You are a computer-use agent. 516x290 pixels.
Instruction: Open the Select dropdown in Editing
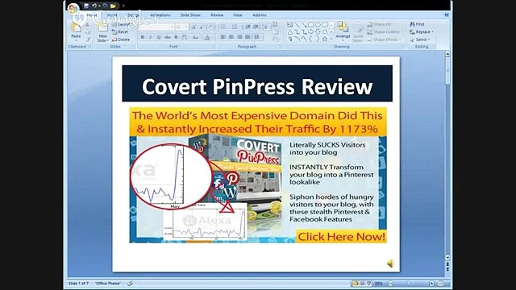click(x=420, y=39)
